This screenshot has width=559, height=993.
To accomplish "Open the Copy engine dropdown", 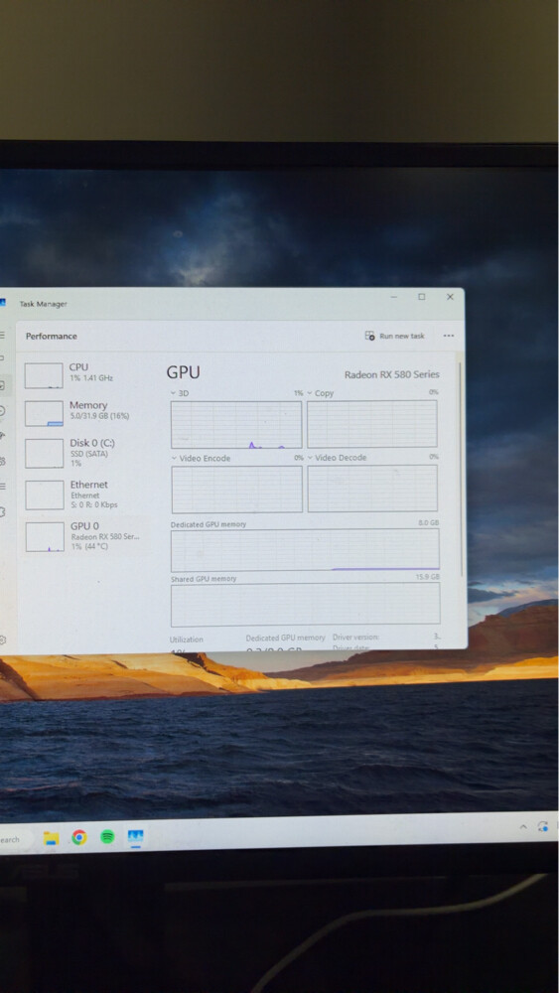I will click(321, 393).
